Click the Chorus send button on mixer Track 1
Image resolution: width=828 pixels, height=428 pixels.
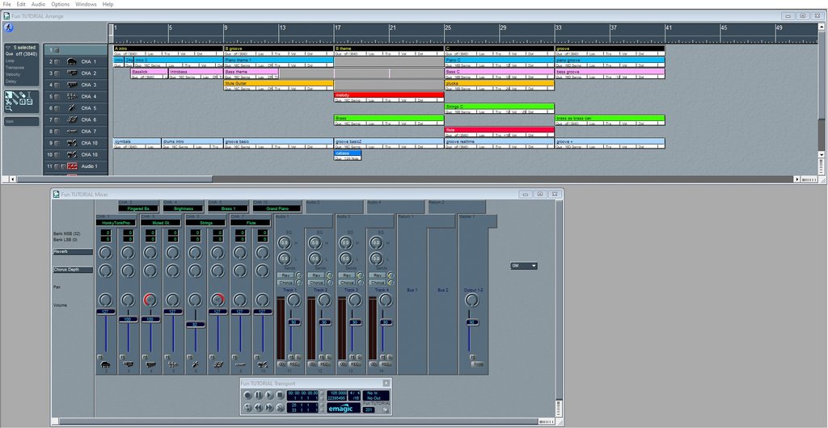pos(285,283)
